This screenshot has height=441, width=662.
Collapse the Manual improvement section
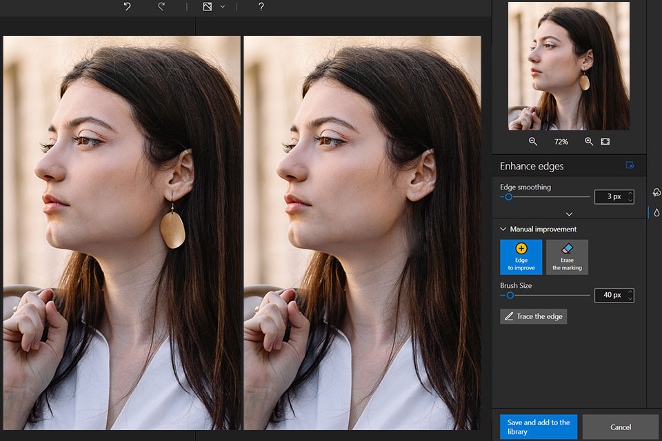point(503,229)
